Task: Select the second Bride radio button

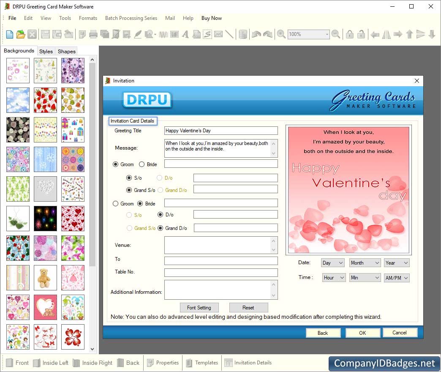Action: [140, 203]
